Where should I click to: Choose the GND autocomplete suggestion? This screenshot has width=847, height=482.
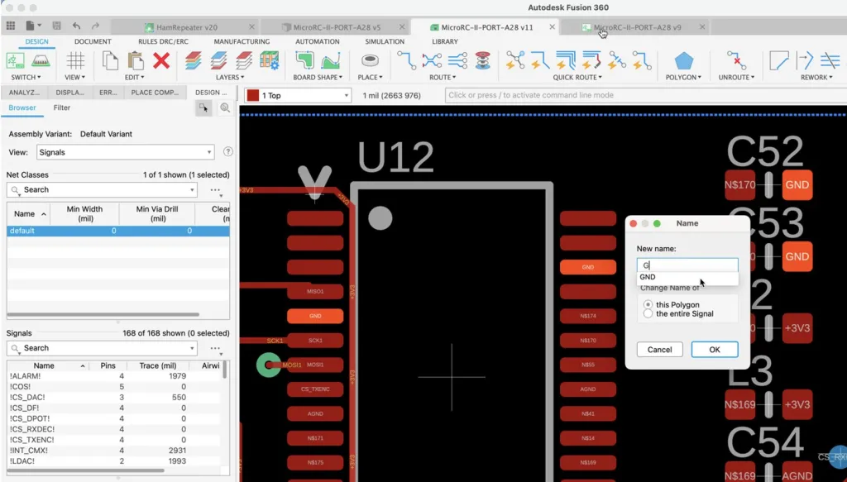click(x=687, y=277)
